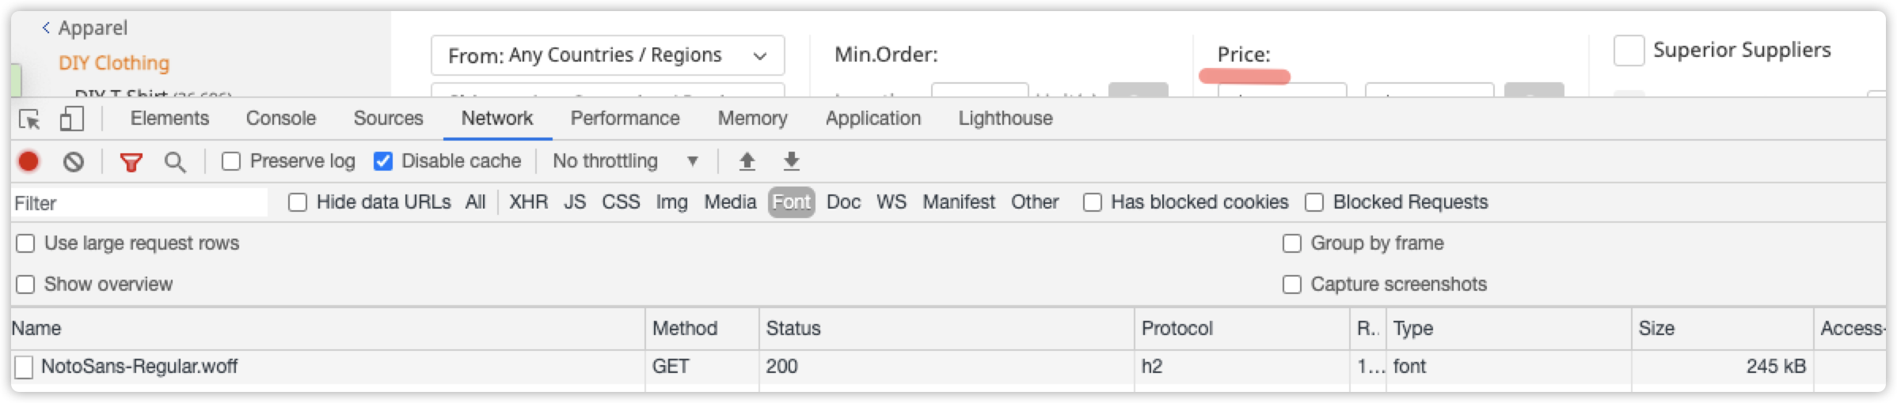Click into the Filter text field
The image size is (1897, 403).
click(x=139, y=203)
